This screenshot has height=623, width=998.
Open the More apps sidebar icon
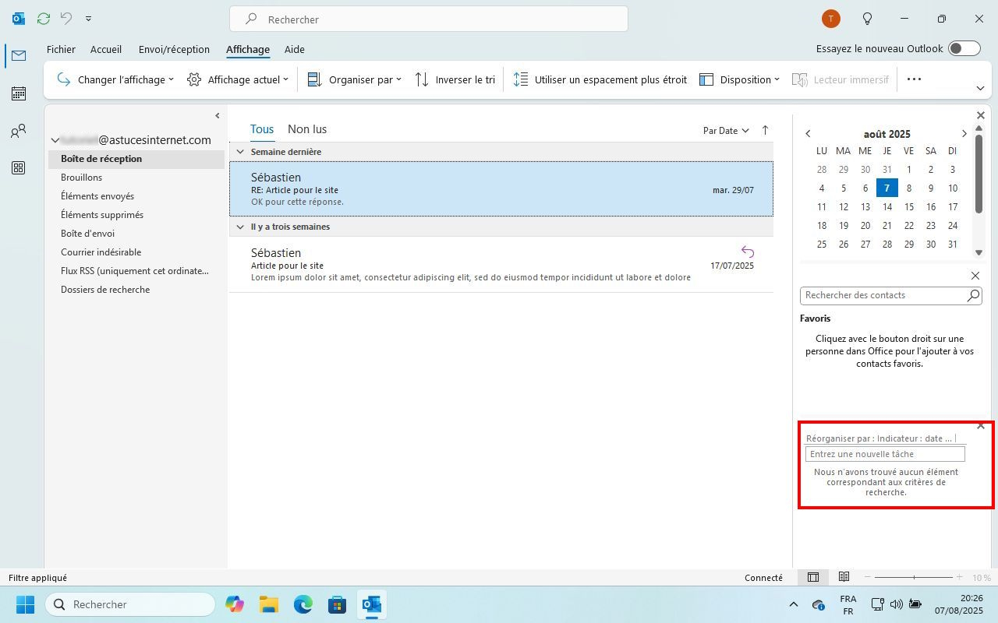[19, 168]
